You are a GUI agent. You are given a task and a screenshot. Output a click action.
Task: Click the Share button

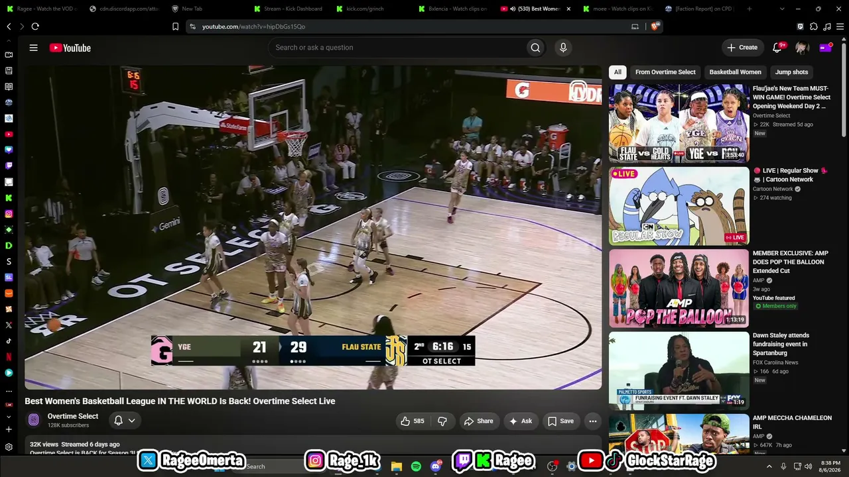click(478, 421)
